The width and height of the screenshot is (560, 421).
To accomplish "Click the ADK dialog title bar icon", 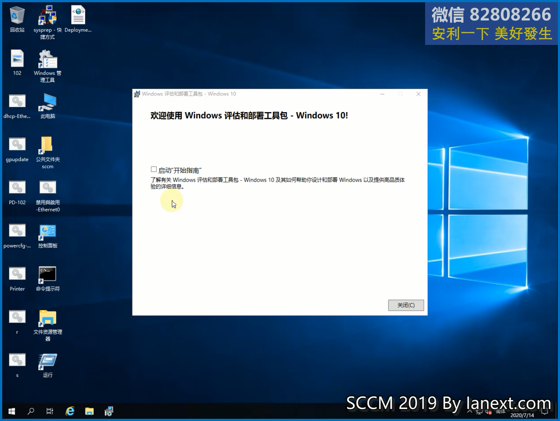I will [137, 94].
